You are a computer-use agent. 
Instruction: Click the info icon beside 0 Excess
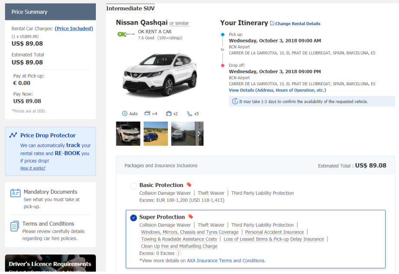pos(179,253)
